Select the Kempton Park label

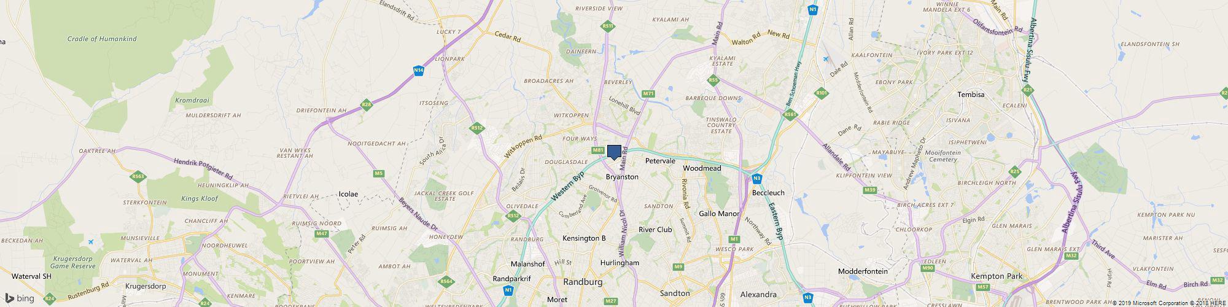pyautogui.click(x=997, y=276)
